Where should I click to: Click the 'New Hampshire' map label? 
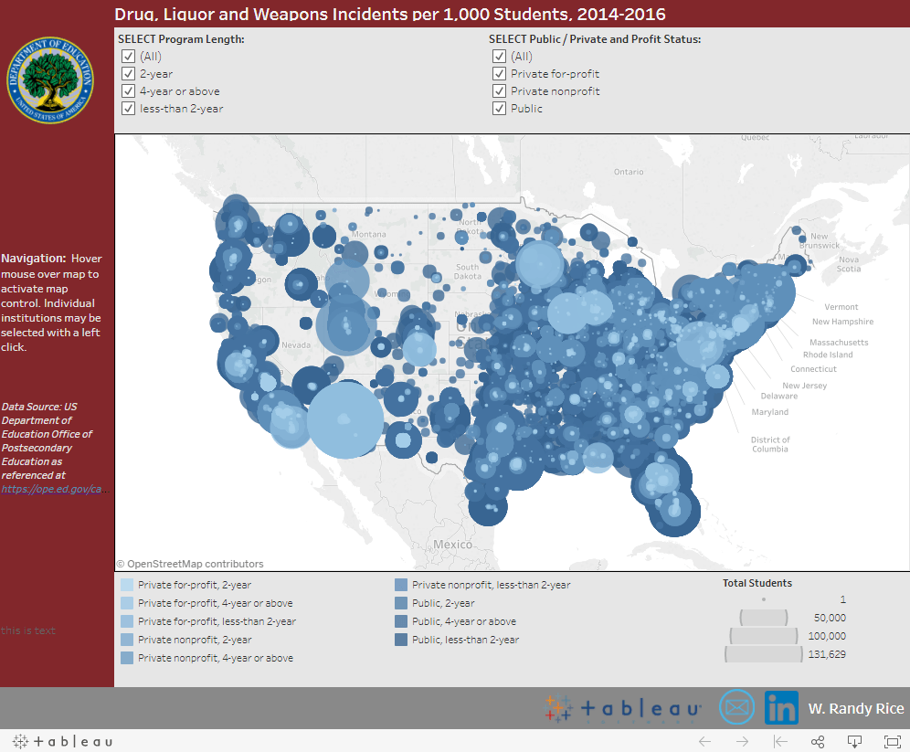click(x=842, y=322)
